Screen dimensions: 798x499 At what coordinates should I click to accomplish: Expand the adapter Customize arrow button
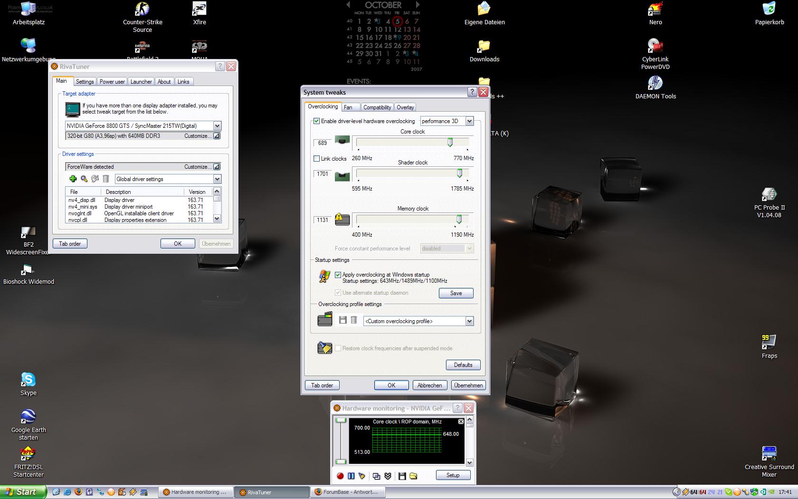[x=217, y=136]
